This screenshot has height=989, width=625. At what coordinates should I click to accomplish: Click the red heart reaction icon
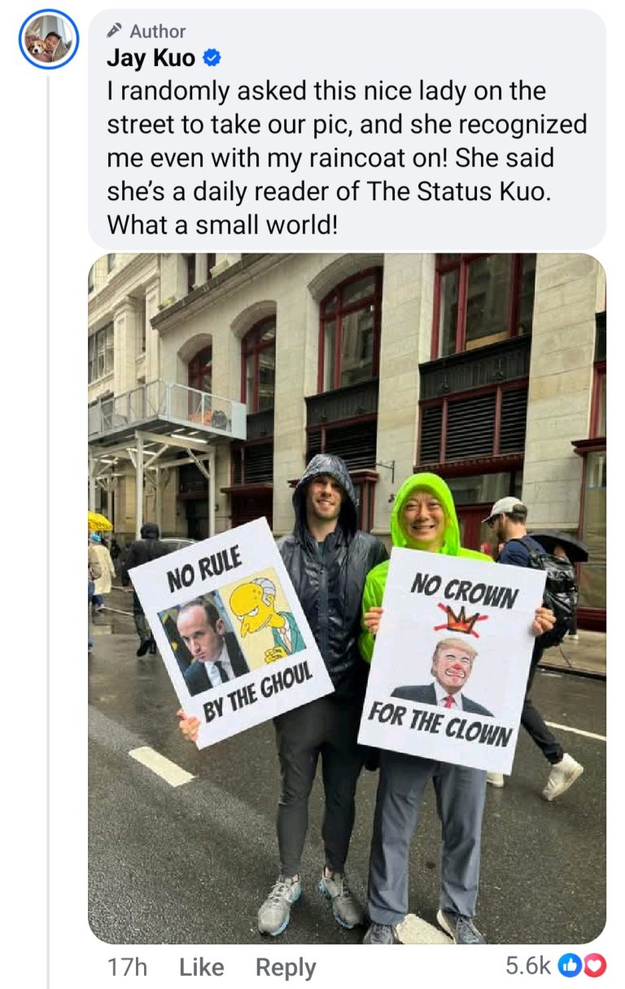point(595,965)
